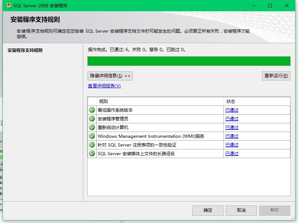
Task: Click the 操作完成 summary status text
Action: click(137, 50)
